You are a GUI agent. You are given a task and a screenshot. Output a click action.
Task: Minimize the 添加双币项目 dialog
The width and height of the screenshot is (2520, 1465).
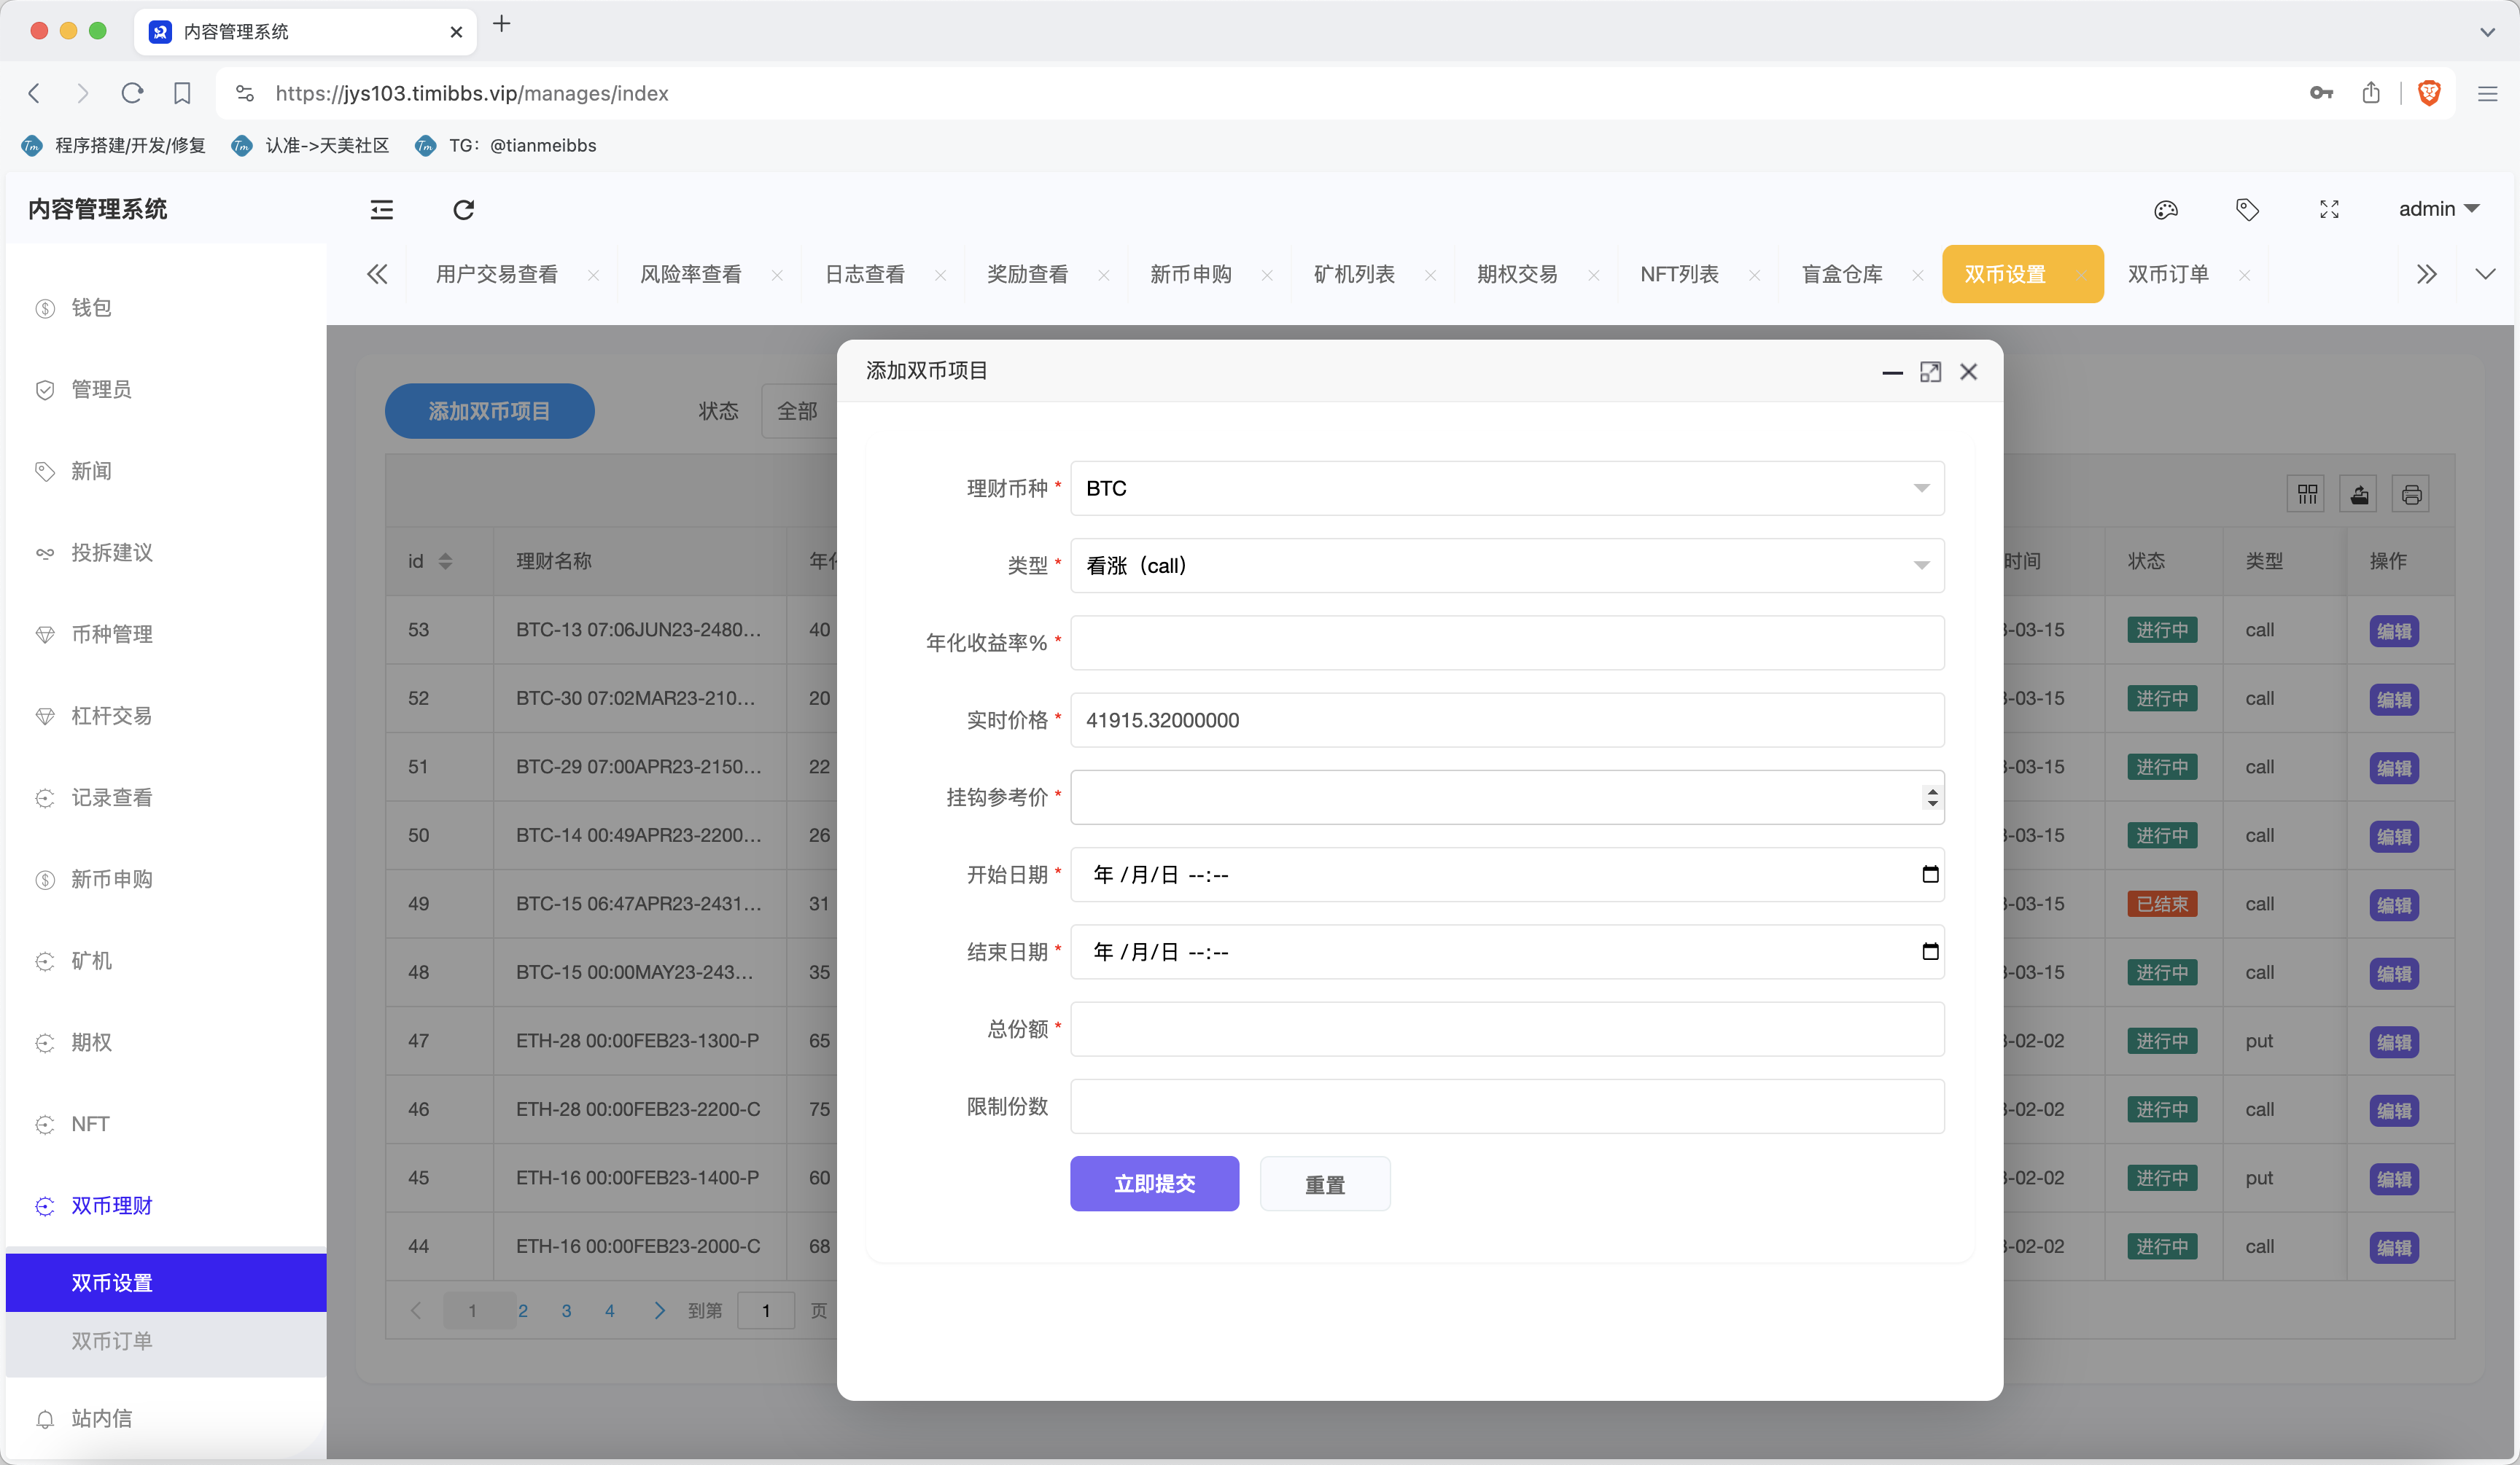(1892, 372)
